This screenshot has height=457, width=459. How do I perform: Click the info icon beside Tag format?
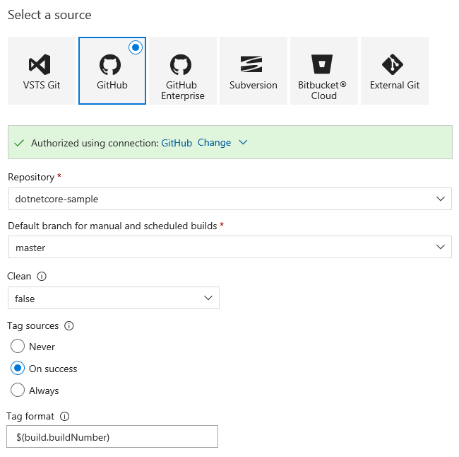[x=65, y=417]
